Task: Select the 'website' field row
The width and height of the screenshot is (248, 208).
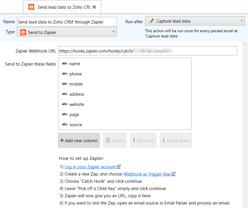Action: click(125, 104)
